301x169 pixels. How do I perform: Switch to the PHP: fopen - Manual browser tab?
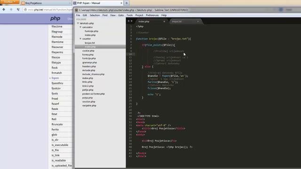pos(97,3)
